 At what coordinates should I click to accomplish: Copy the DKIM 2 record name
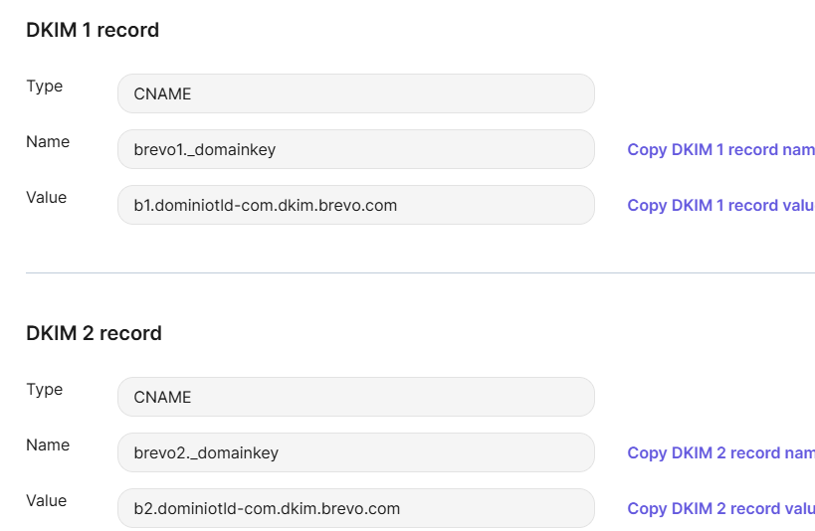[x=720, y=452]
